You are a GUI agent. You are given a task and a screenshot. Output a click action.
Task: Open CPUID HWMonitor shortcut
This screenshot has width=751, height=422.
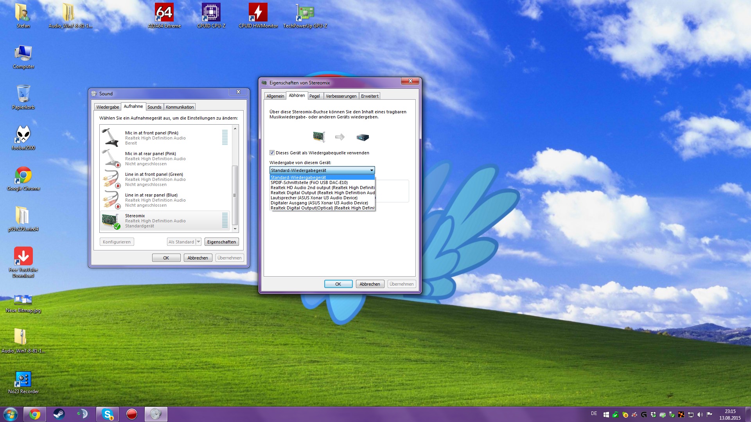[x=258, y=13]
